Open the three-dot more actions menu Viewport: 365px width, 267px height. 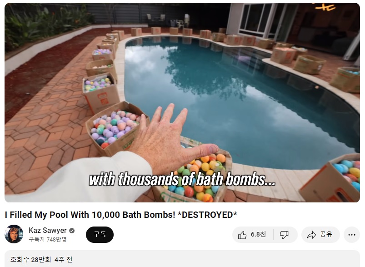352,235
